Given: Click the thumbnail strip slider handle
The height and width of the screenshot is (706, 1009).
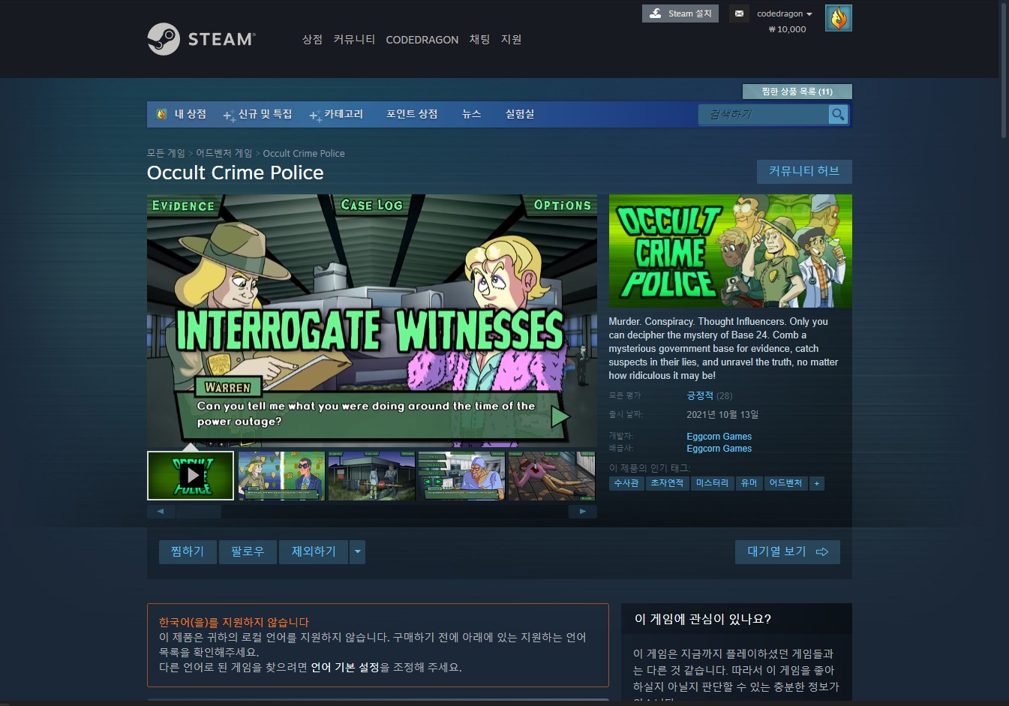Looking at the screenshot, I should coord(199,512).
